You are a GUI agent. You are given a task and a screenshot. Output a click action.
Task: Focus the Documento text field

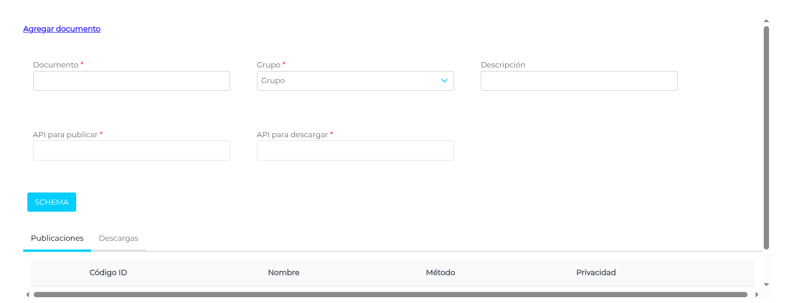pyautogui.click(x=131, y=81)
